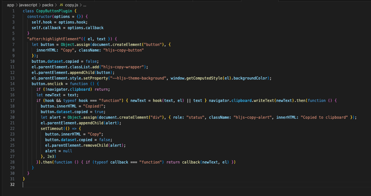This screenshot has height=196, width=371.
Task: Click line number 1 in the gutter
Action: click(13, 11)
